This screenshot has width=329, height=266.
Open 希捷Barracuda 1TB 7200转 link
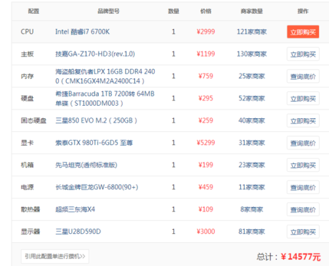[105, 99]
